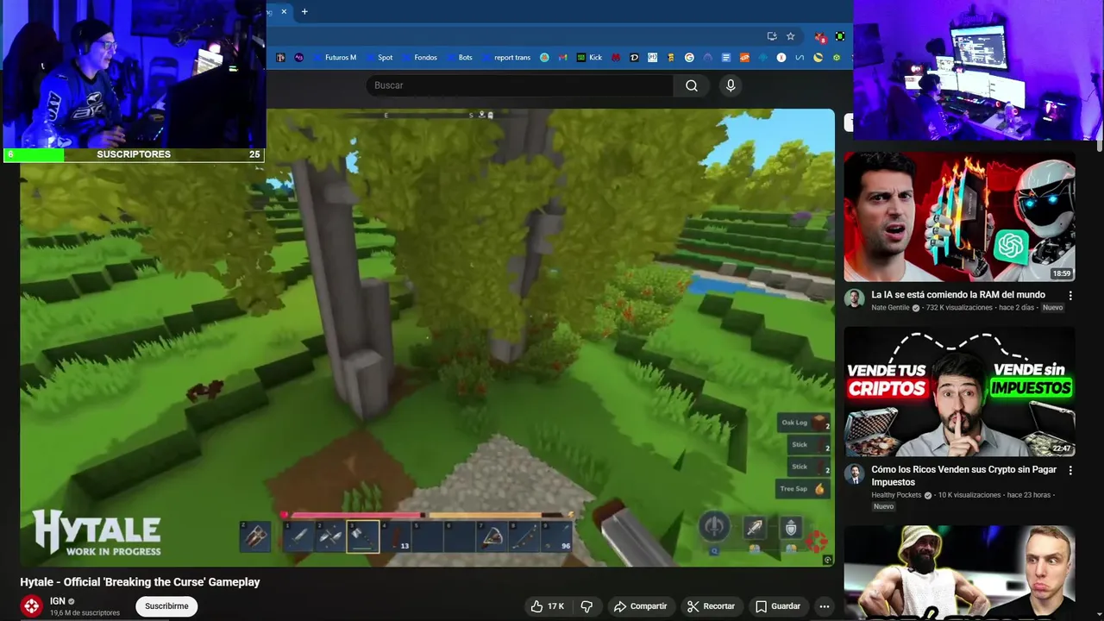
Task: Open the white circle bookmark icon
Action: (781, 58)
